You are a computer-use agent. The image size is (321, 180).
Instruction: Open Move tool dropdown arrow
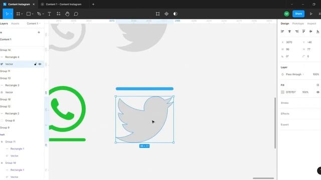11,14
